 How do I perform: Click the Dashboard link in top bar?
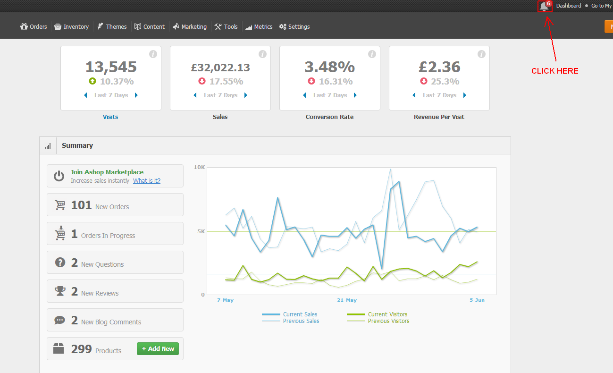569,6
